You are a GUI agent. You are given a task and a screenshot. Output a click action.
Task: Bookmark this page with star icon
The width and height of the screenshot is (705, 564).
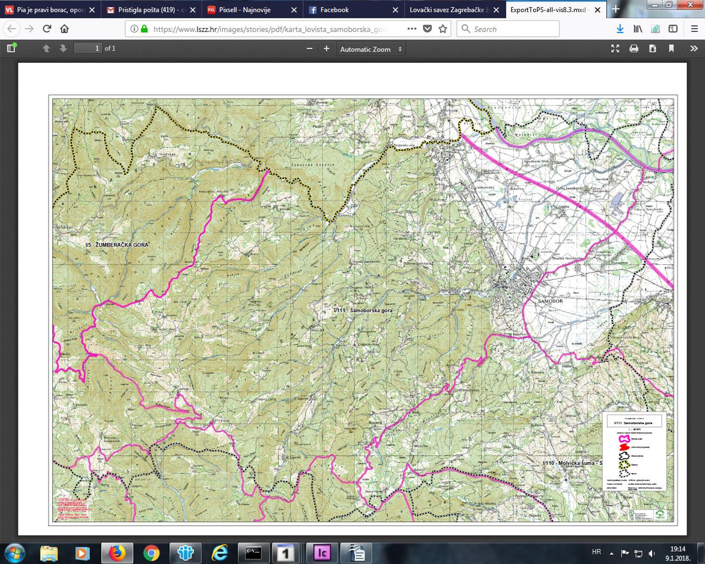443,29
